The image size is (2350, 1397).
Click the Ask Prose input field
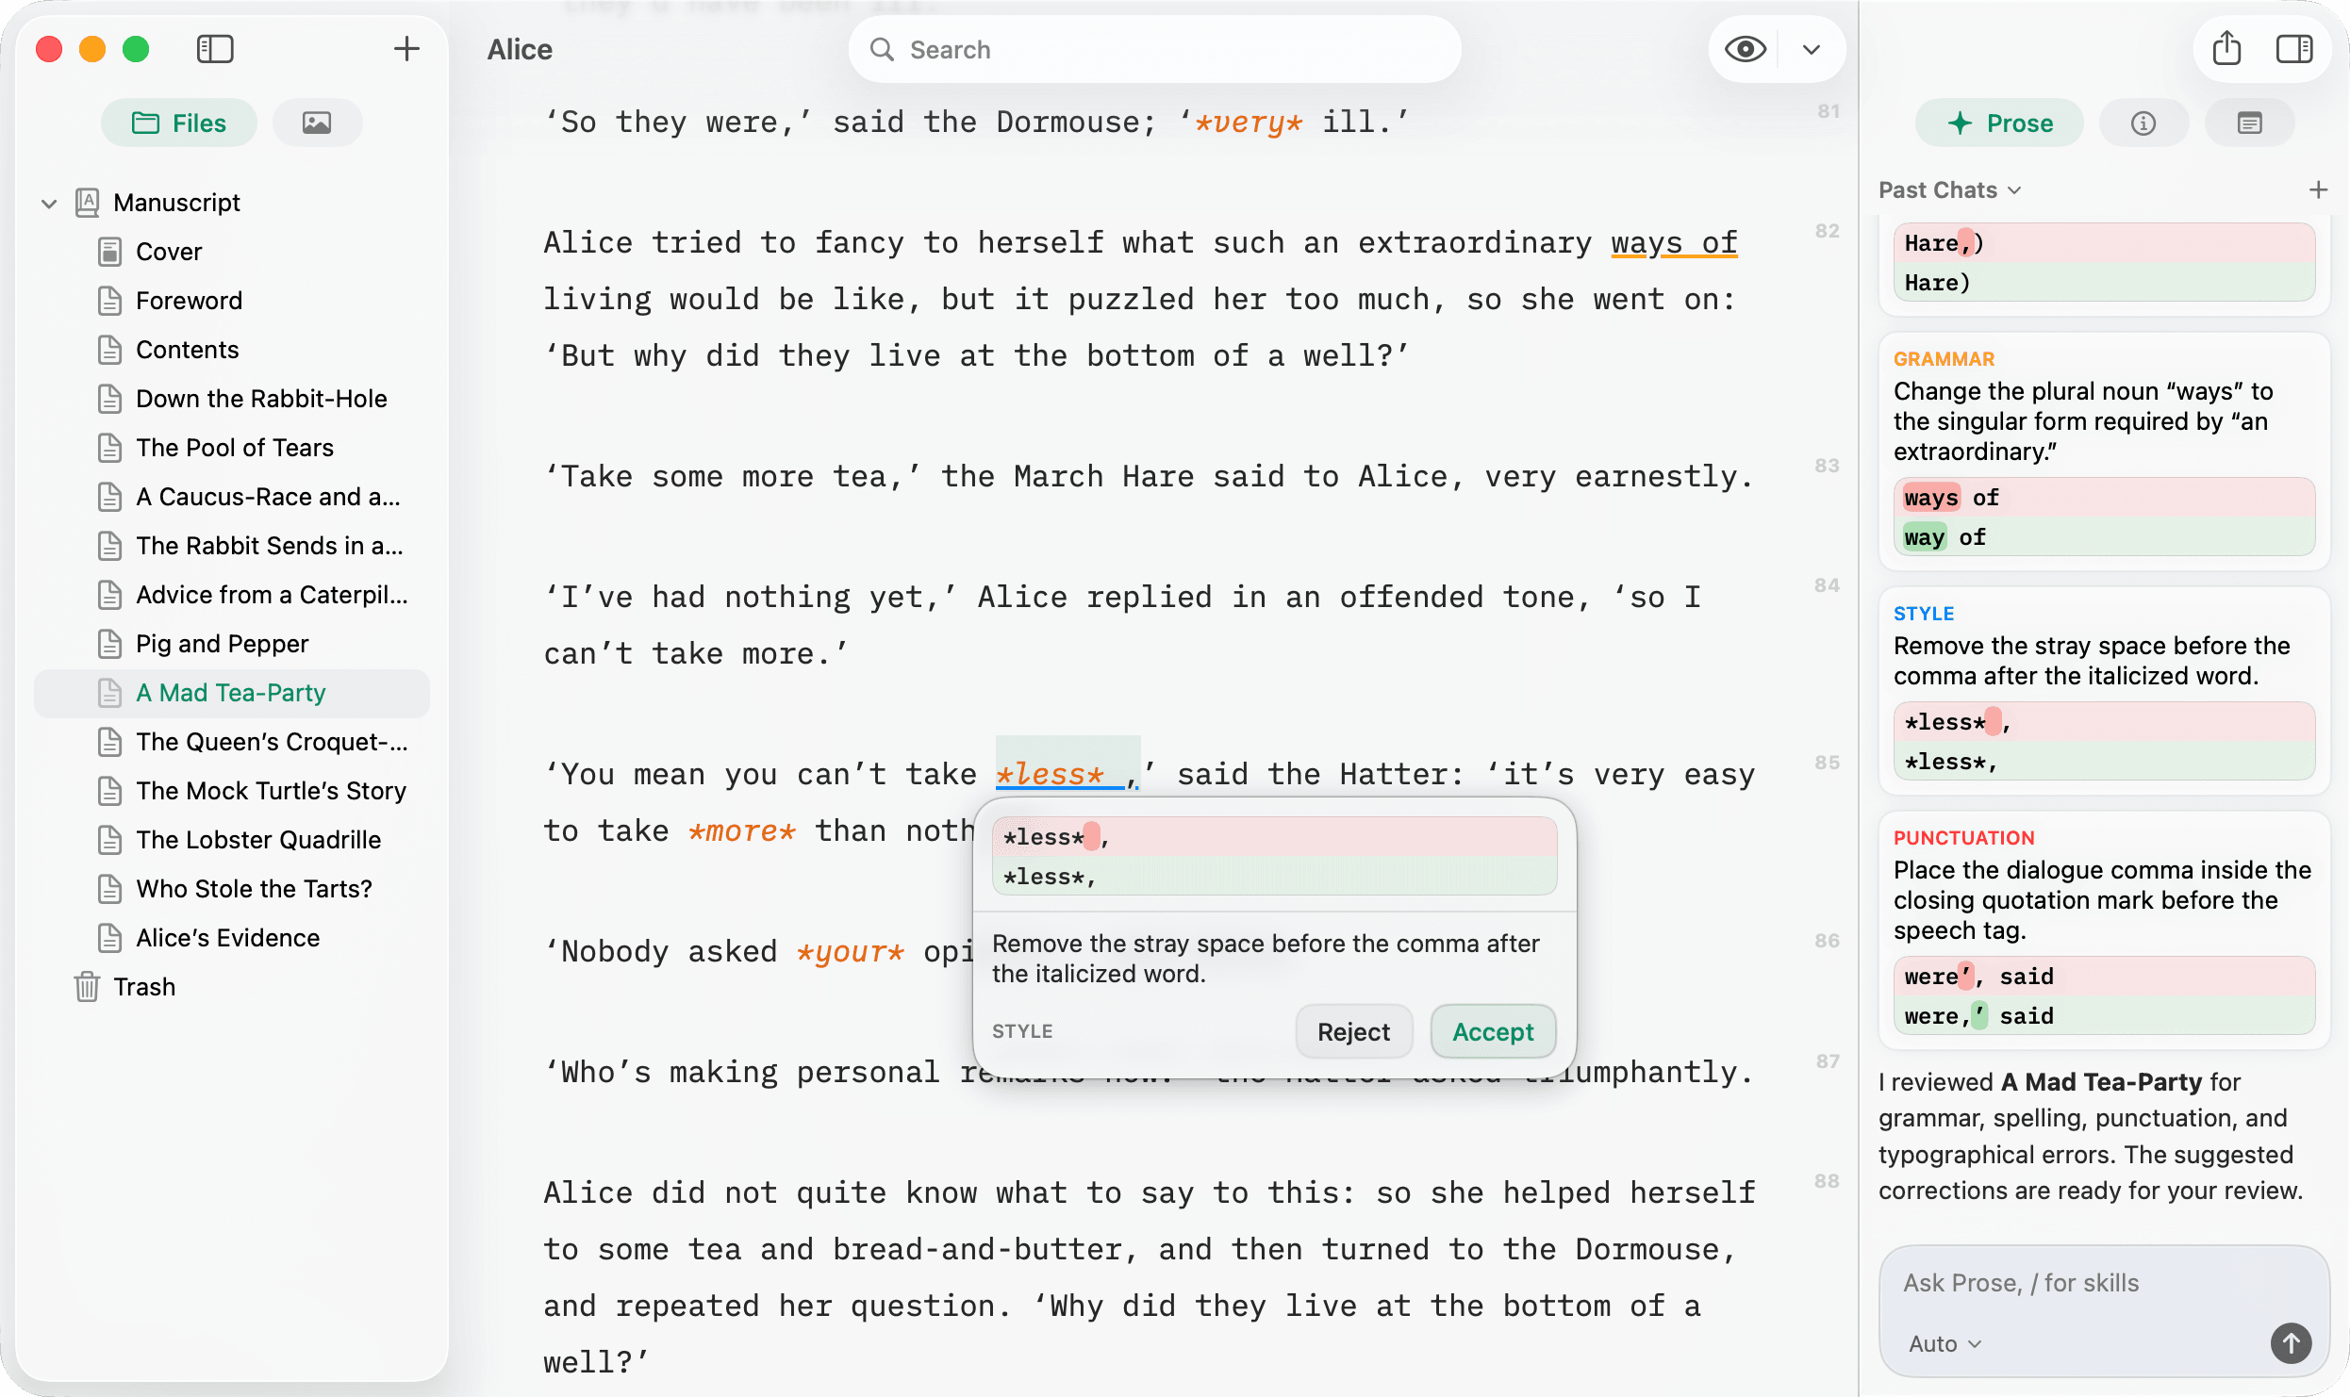coord(2103,1283)
